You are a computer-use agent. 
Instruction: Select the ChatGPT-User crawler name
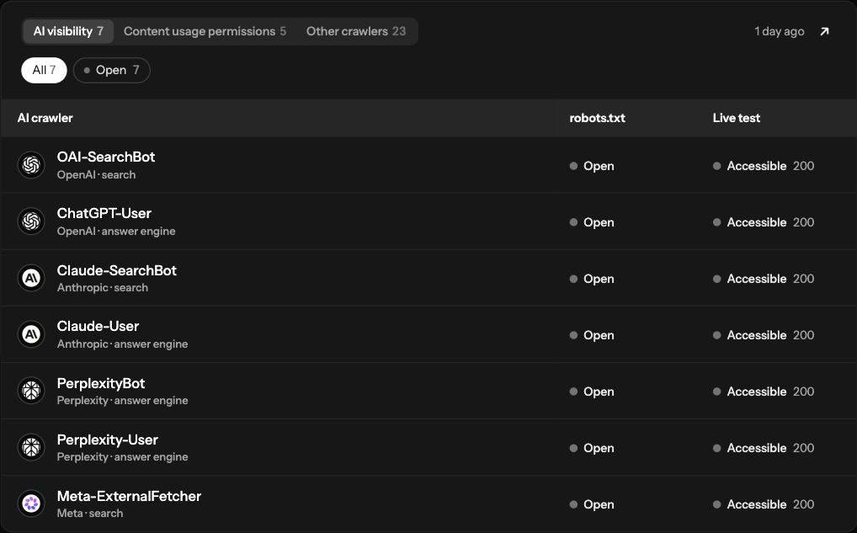(104, 213)
